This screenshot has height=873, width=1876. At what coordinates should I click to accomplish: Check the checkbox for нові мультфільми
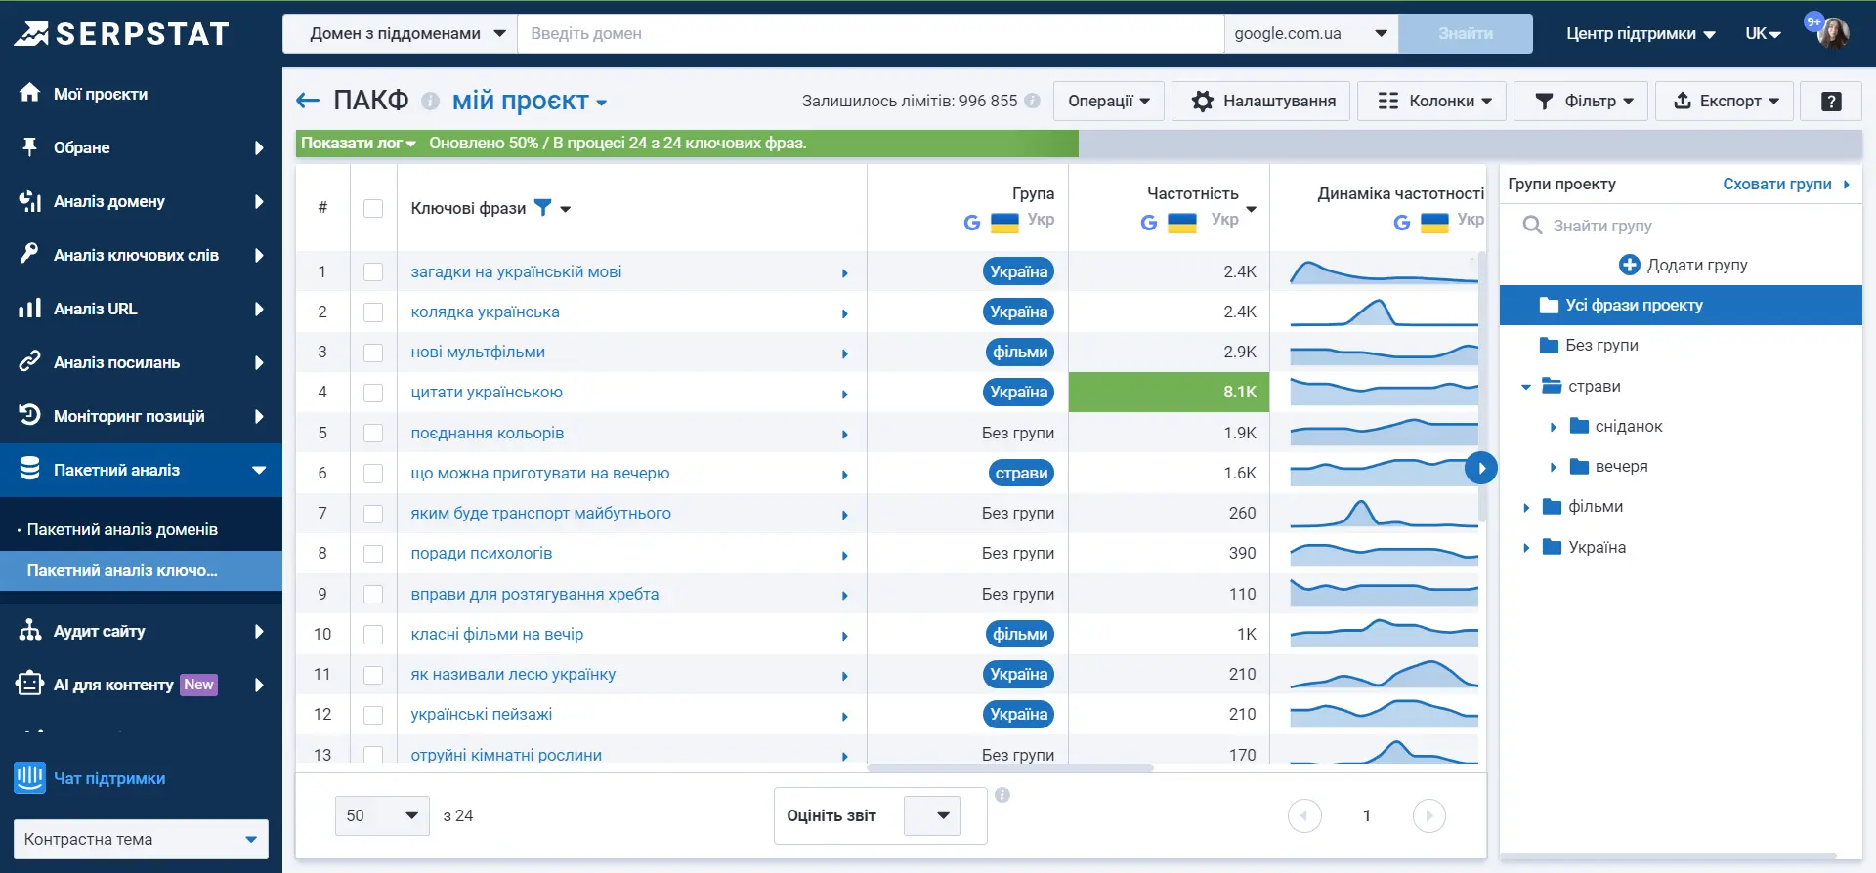point(373,352)
